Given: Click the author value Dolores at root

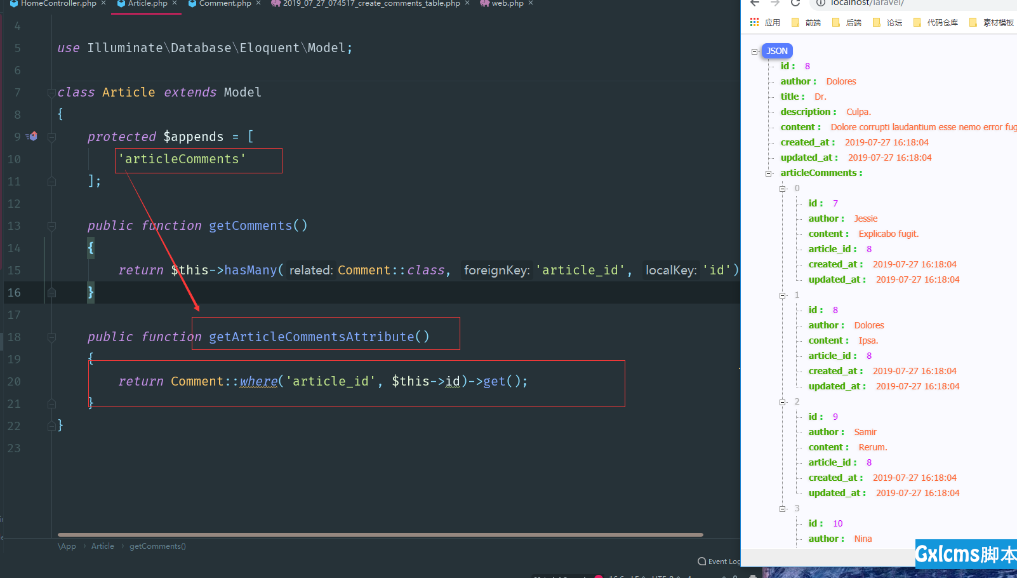Looking at the screenshot, I should point(841,81).
